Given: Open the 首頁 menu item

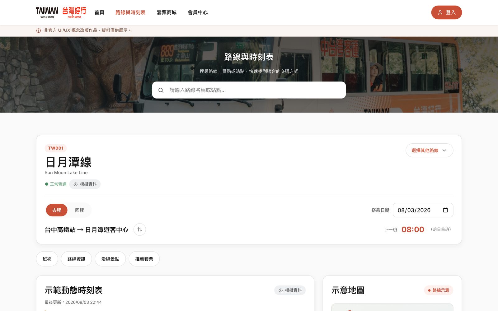Looking at the screenshot, I should (x=99, y=12).
